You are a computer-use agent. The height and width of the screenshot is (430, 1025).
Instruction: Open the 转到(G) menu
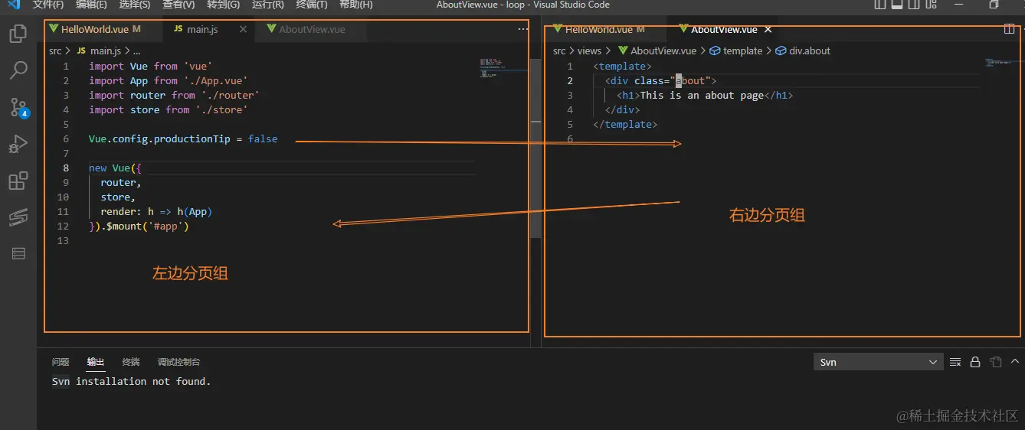(x=223, y=5)
